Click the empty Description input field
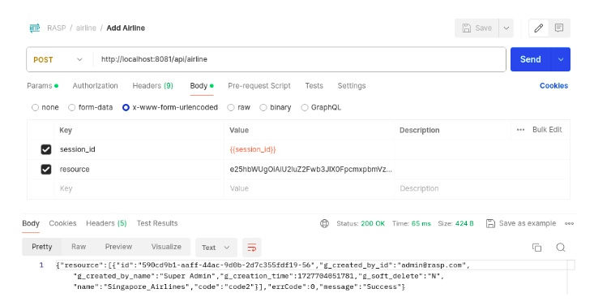 point(482,188)
